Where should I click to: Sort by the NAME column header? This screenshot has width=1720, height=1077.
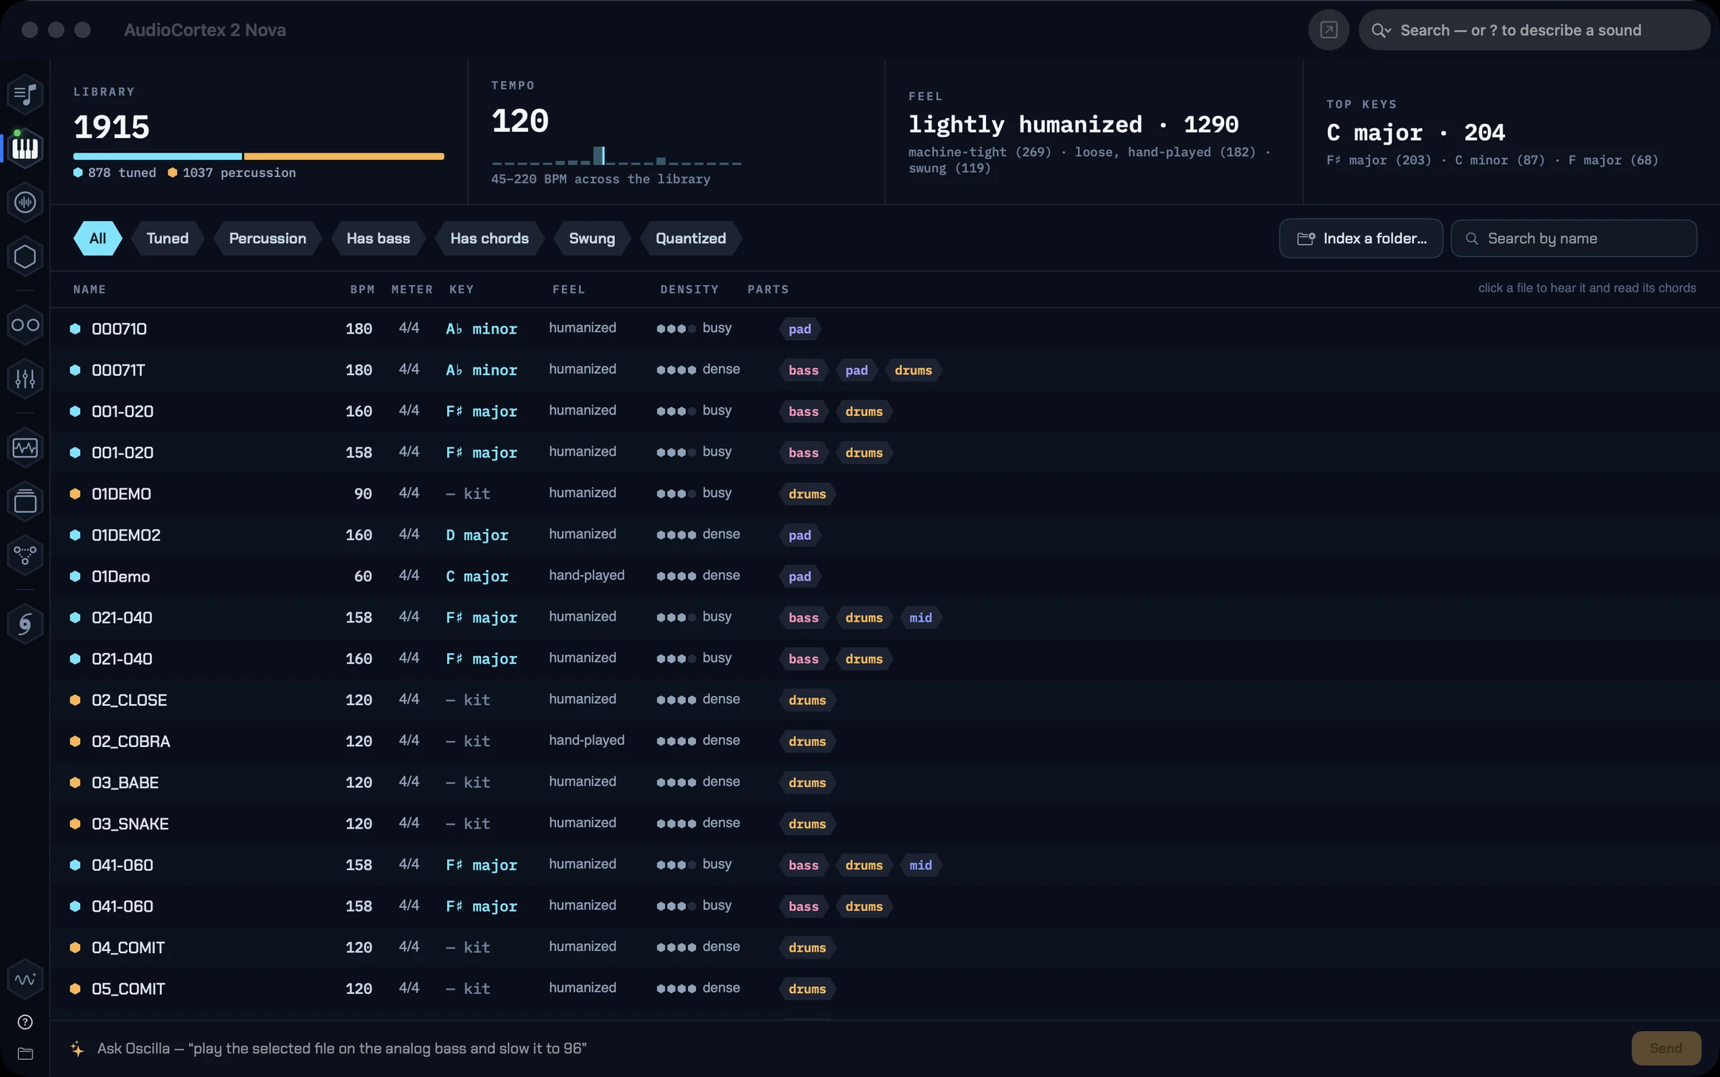coord(90,289)
